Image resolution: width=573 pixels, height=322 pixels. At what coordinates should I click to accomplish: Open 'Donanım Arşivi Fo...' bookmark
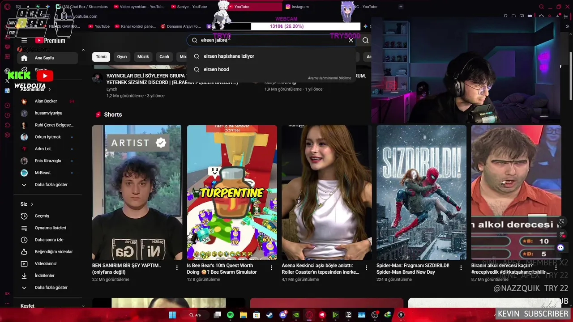pos(180,26)
